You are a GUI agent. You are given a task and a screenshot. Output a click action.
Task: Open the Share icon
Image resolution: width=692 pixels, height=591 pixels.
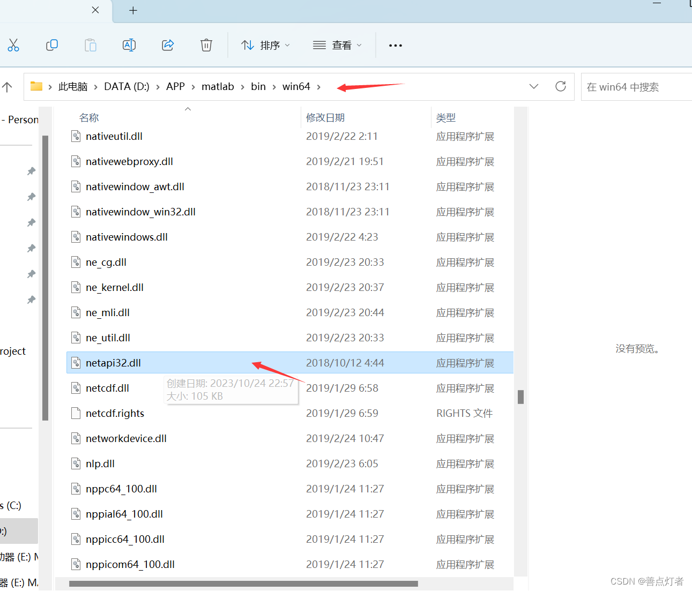[167, 45]
